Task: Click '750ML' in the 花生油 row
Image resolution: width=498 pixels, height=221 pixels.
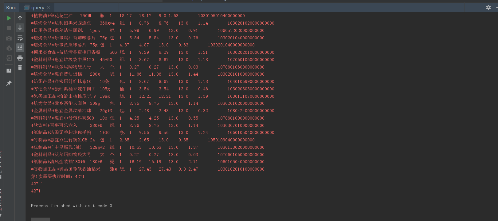Action: pos(86,16)
